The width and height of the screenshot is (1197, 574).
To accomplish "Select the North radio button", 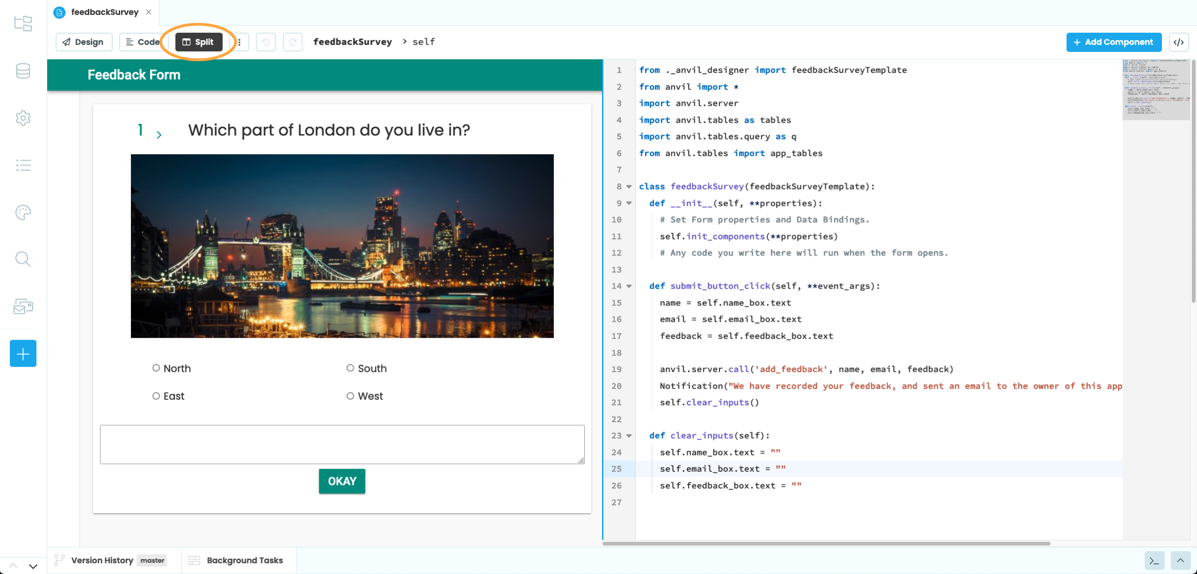I will tap(156, 368).
